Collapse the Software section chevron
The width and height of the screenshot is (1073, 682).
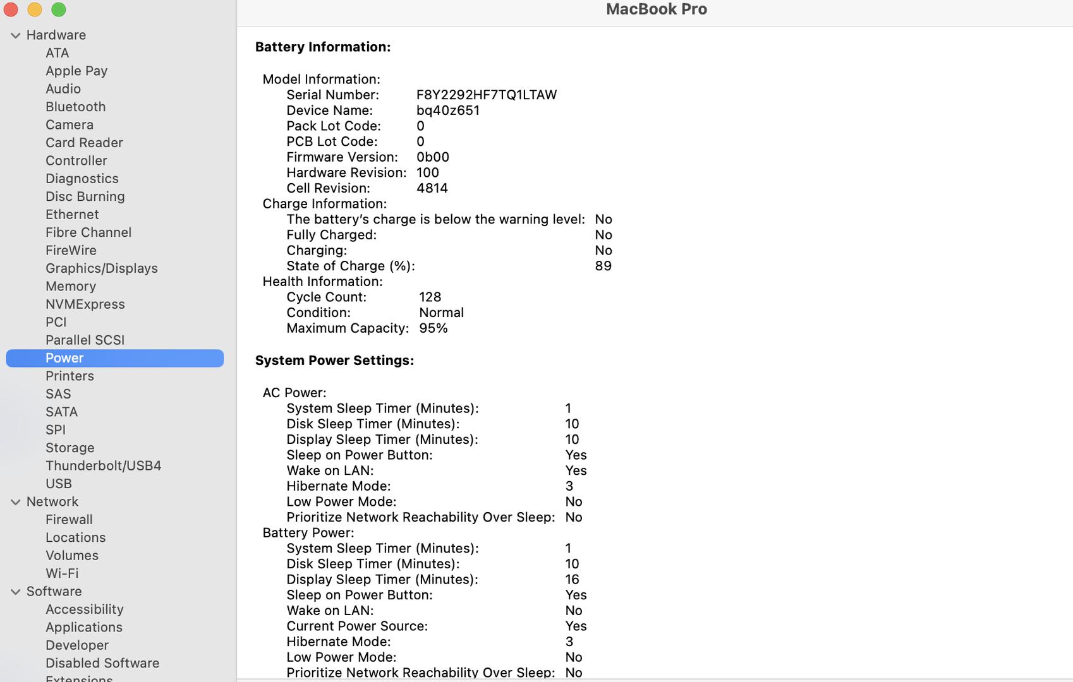[16, 592]
